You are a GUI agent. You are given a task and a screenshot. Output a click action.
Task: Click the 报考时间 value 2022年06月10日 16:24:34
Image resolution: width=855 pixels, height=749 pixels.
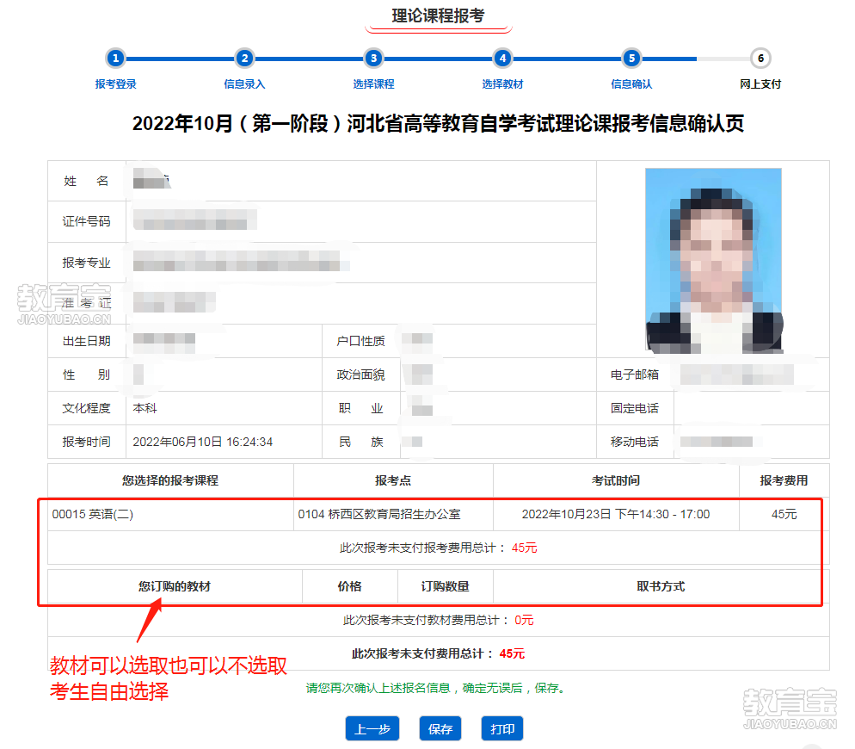203,442
